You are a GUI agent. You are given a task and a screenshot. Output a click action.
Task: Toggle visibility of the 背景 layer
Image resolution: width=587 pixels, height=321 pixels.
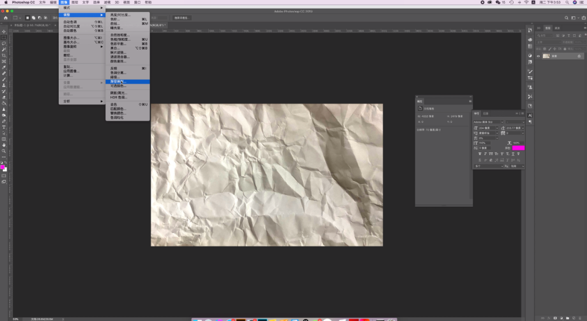(x=539, y=56)
